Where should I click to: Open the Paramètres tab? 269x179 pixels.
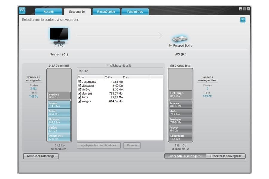coord(135,12)
